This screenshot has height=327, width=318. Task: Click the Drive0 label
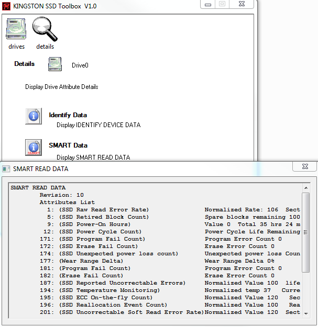tap(80, 65)
